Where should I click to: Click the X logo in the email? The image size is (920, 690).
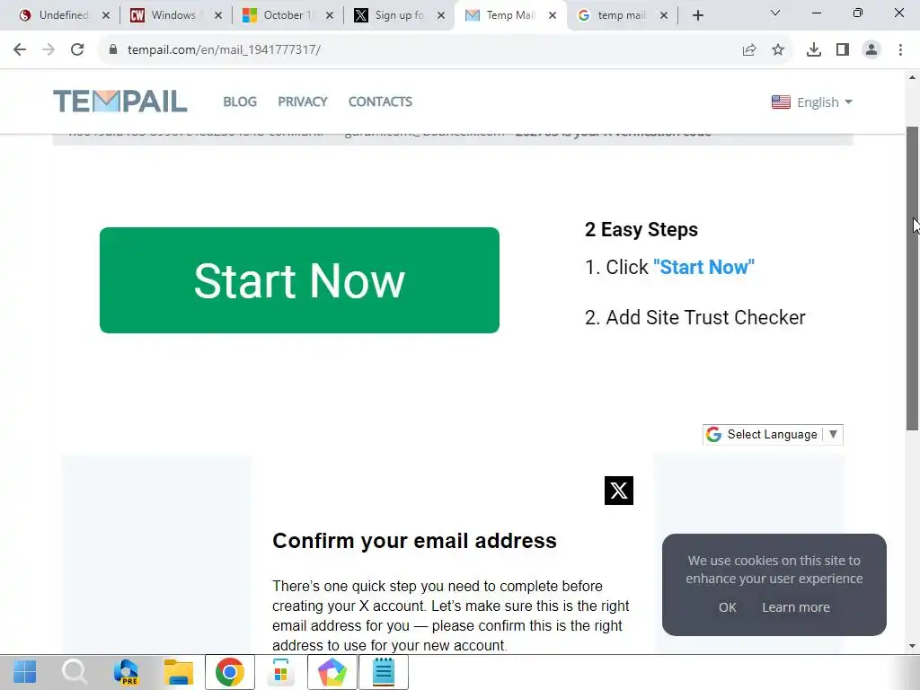(618, 491)
